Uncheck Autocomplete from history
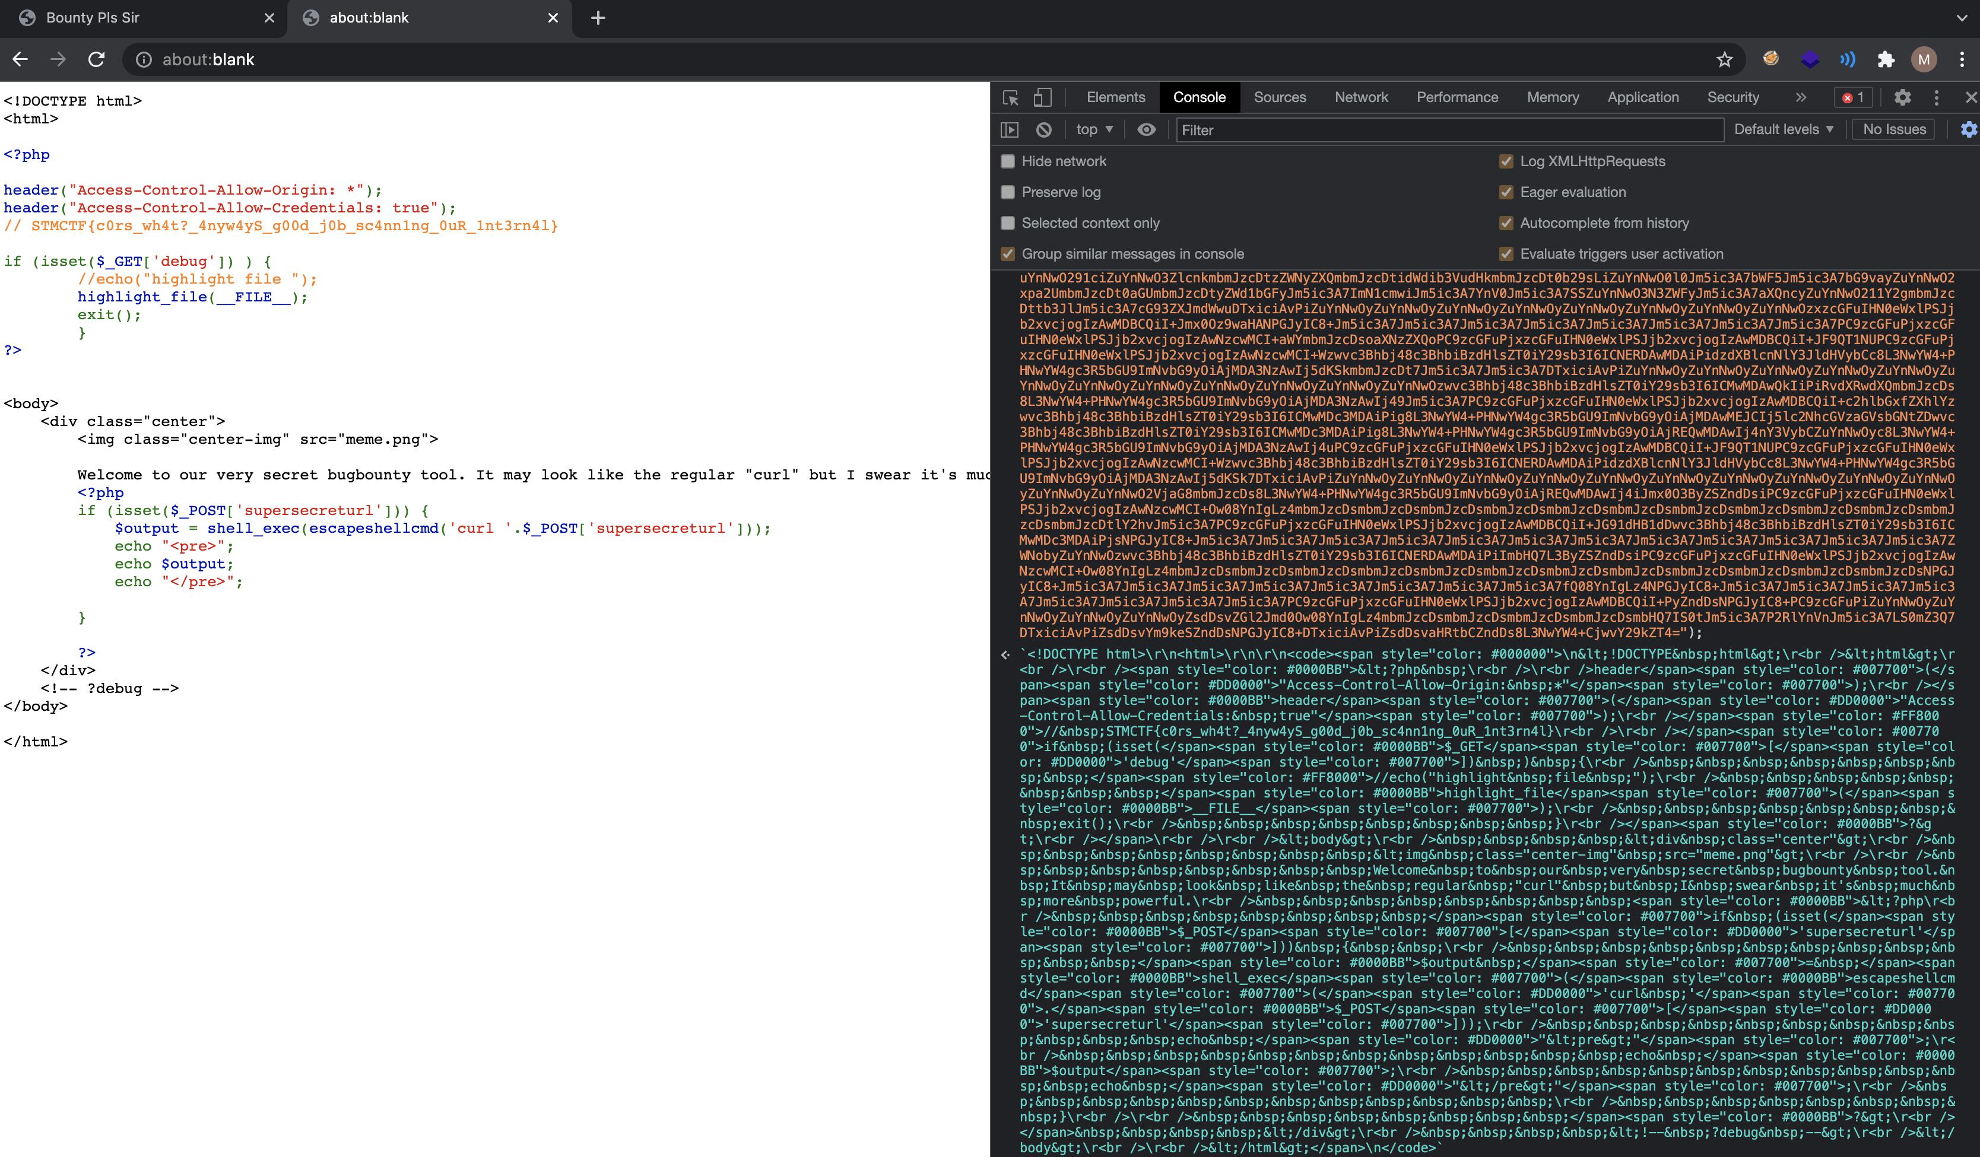The width and height of the screenshot is (1980, 1157). [x=1506, y=223]
